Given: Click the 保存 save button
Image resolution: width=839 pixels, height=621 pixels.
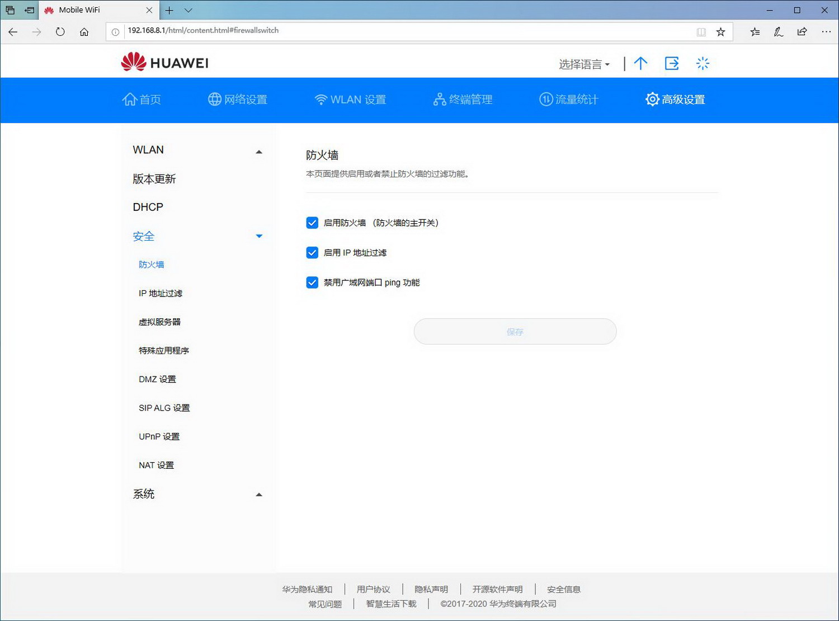Looking at the screenshot, I should tap(515, 331).
